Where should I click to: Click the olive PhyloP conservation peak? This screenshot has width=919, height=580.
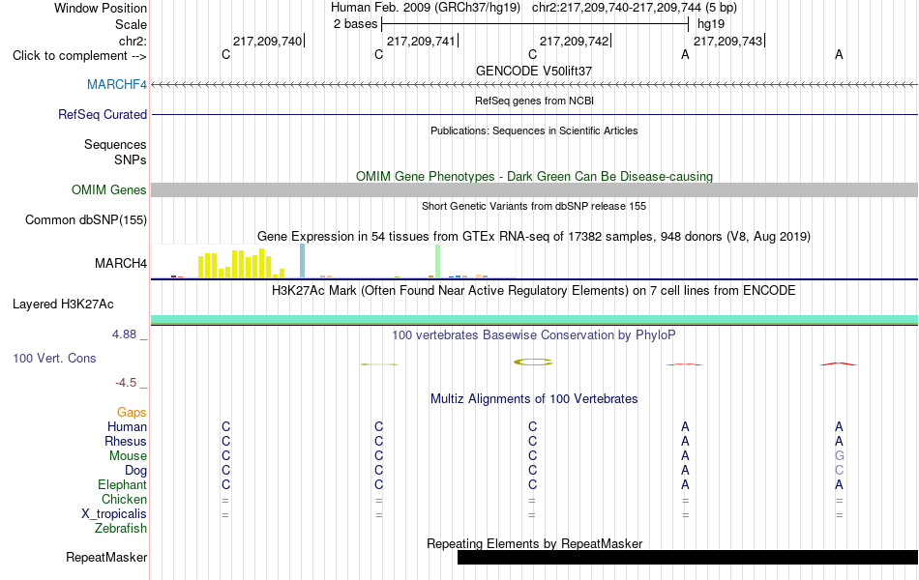coord(533,362)
